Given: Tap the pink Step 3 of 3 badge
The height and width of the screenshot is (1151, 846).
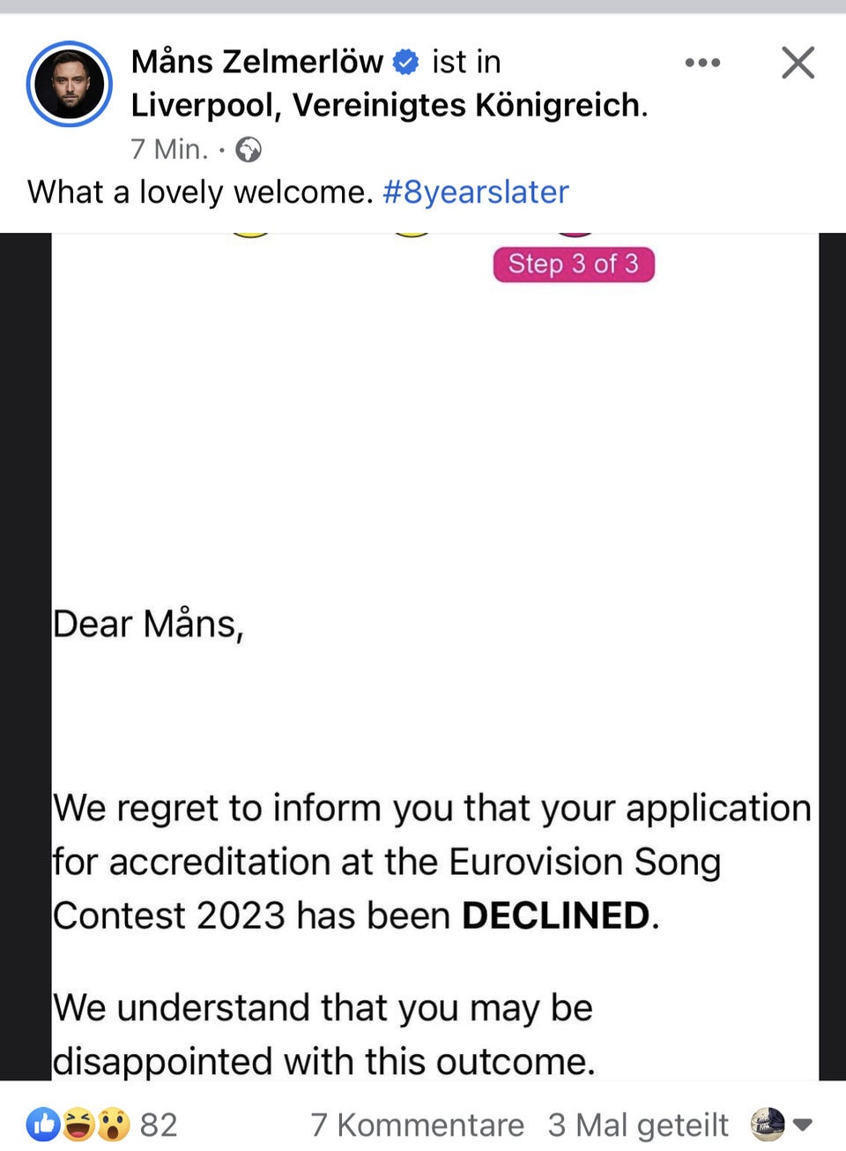Looking at the screenshot, I should [x=574, y=264].
